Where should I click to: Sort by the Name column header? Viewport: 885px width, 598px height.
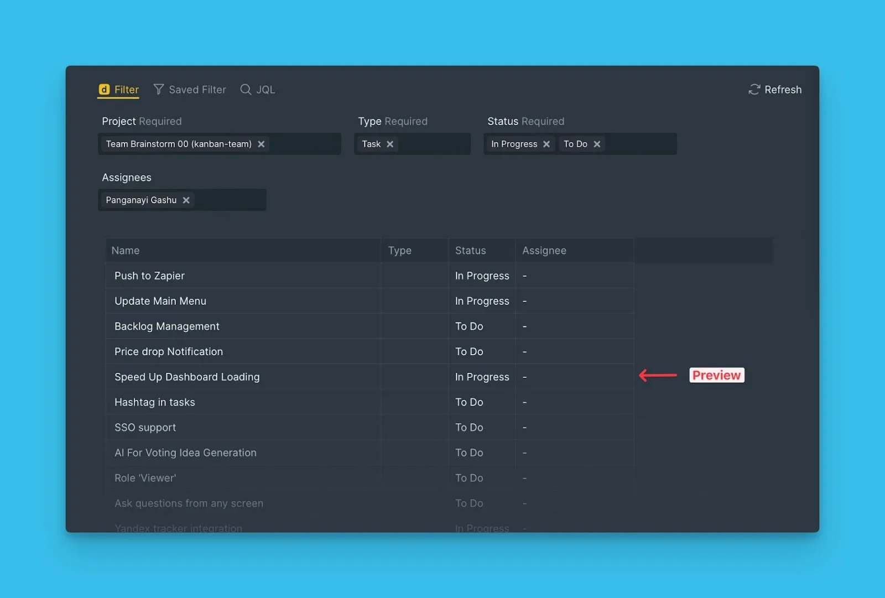click(126, 251)
